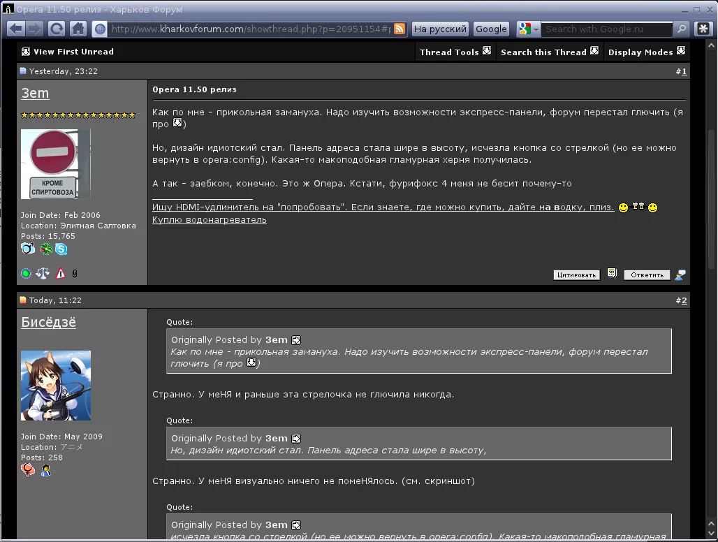Expand Search this Thread dropdown arrow
Screen dimensions: 718x542
click(x=594, y=50)
